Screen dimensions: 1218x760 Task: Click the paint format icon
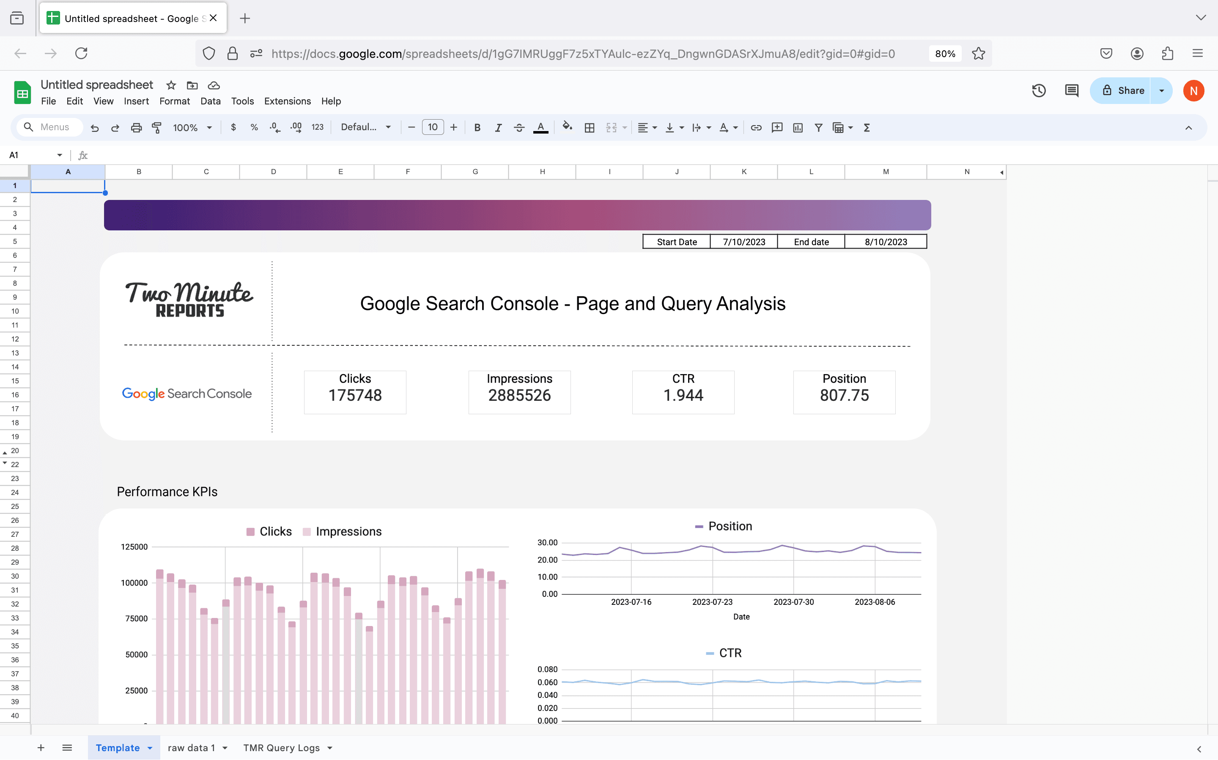(157, 128)
